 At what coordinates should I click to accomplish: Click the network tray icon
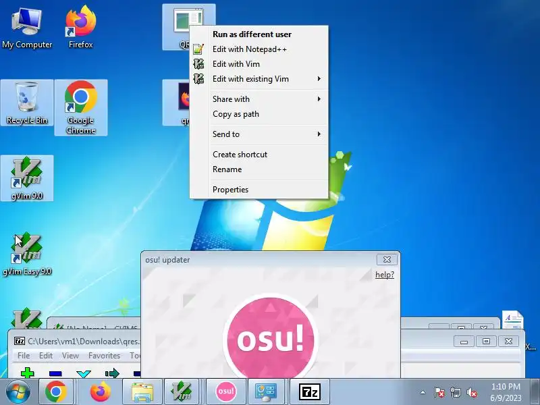tap(456, 392)
